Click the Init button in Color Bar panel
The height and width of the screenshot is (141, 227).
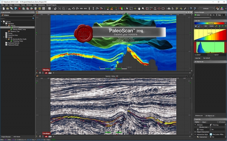[x=205, y=26]
